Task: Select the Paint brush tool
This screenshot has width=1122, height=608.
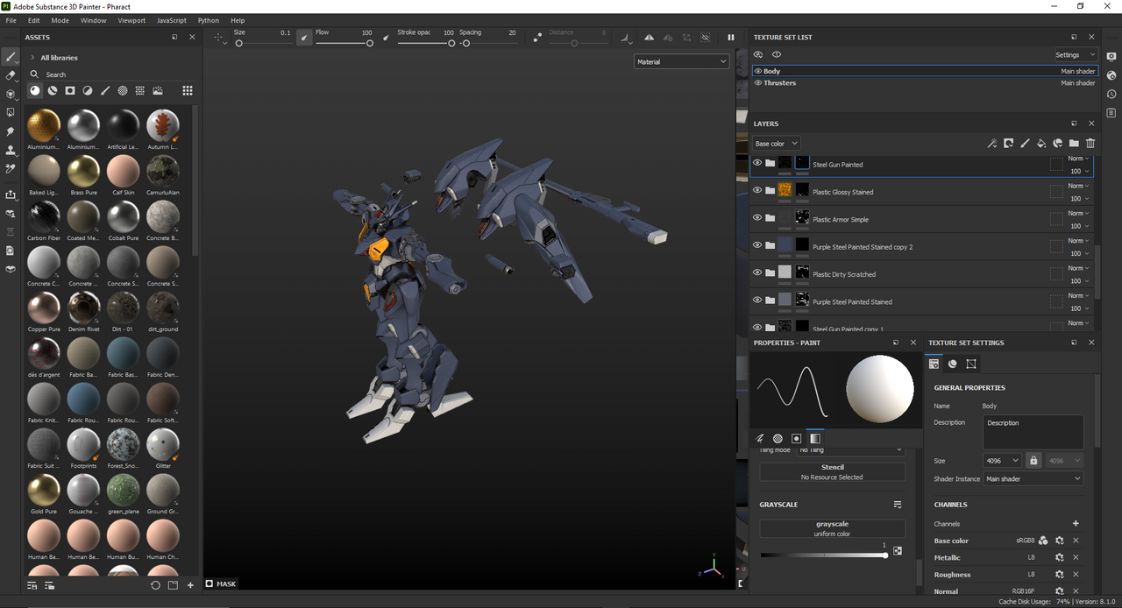Action: point(11,57)
